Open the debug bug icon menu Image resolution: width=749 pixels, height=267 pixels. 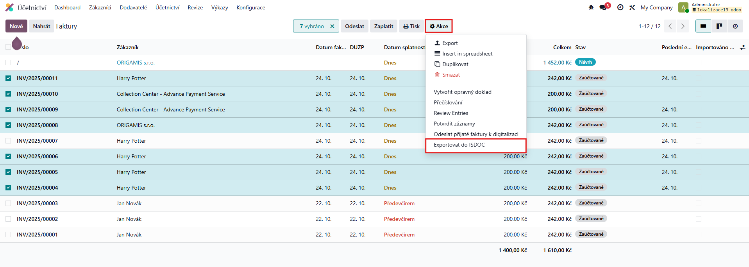coord(591,7)
